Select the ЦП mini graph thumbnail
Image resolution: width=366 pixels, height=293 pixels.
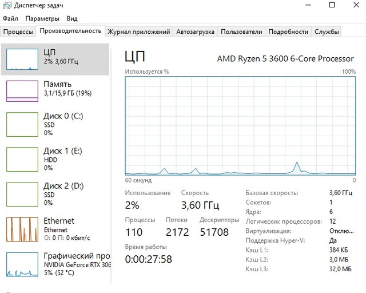click(x=22, y=60)
